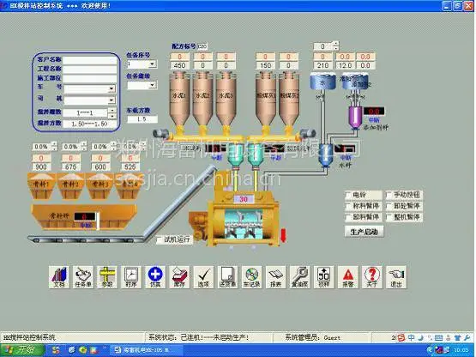Click aggregate 1 target value 900

point(41,166)
